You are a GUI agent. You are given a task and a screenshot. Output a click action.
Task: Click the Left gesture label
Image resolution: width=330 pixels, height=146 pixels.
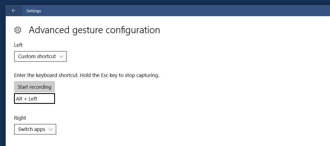[x=18, y=45]
